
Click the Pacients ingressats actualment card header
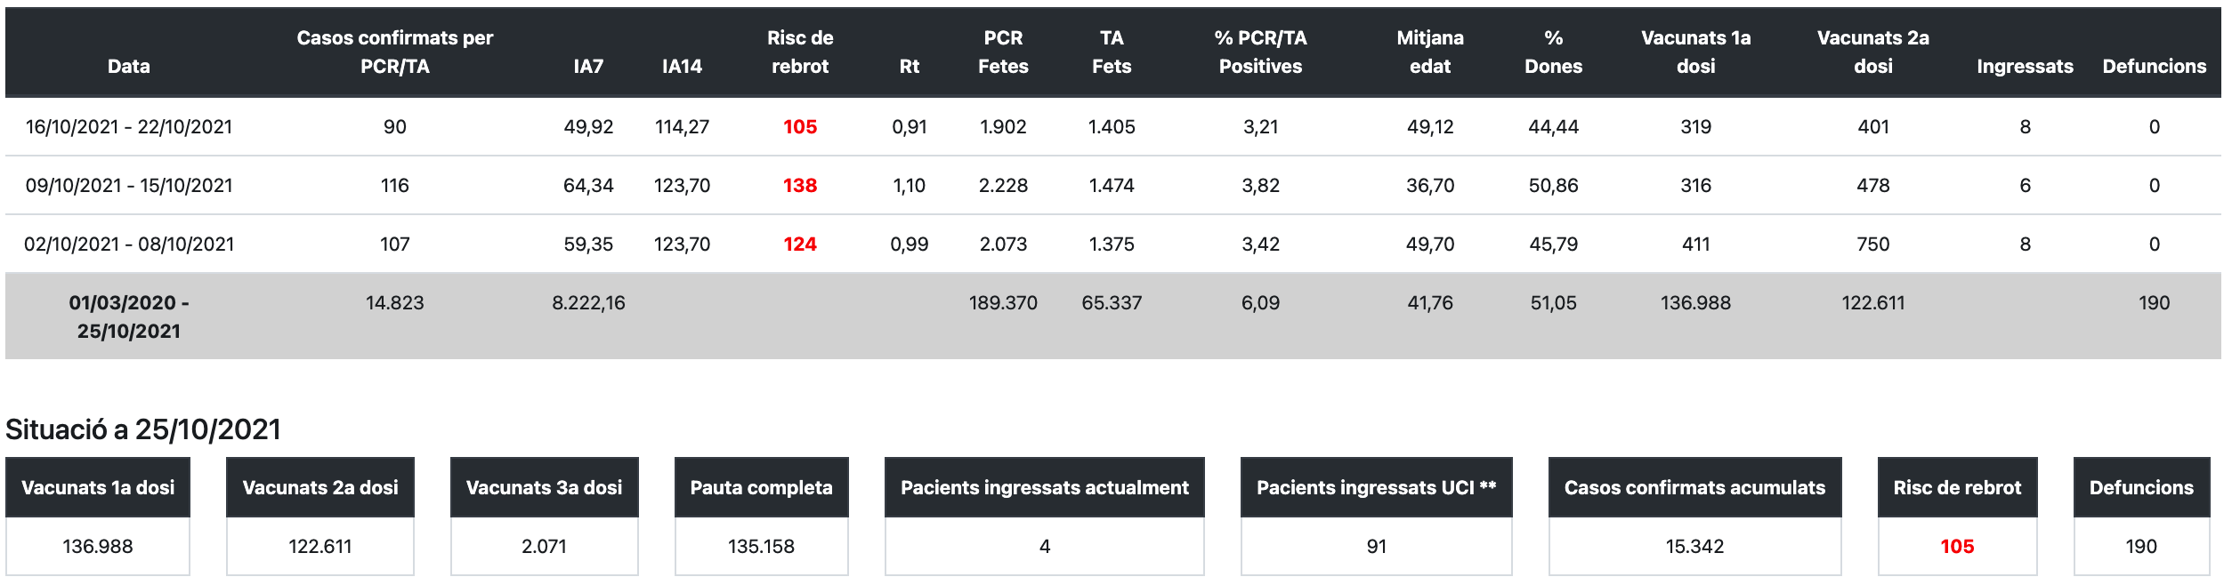(x=1044, y=487)
